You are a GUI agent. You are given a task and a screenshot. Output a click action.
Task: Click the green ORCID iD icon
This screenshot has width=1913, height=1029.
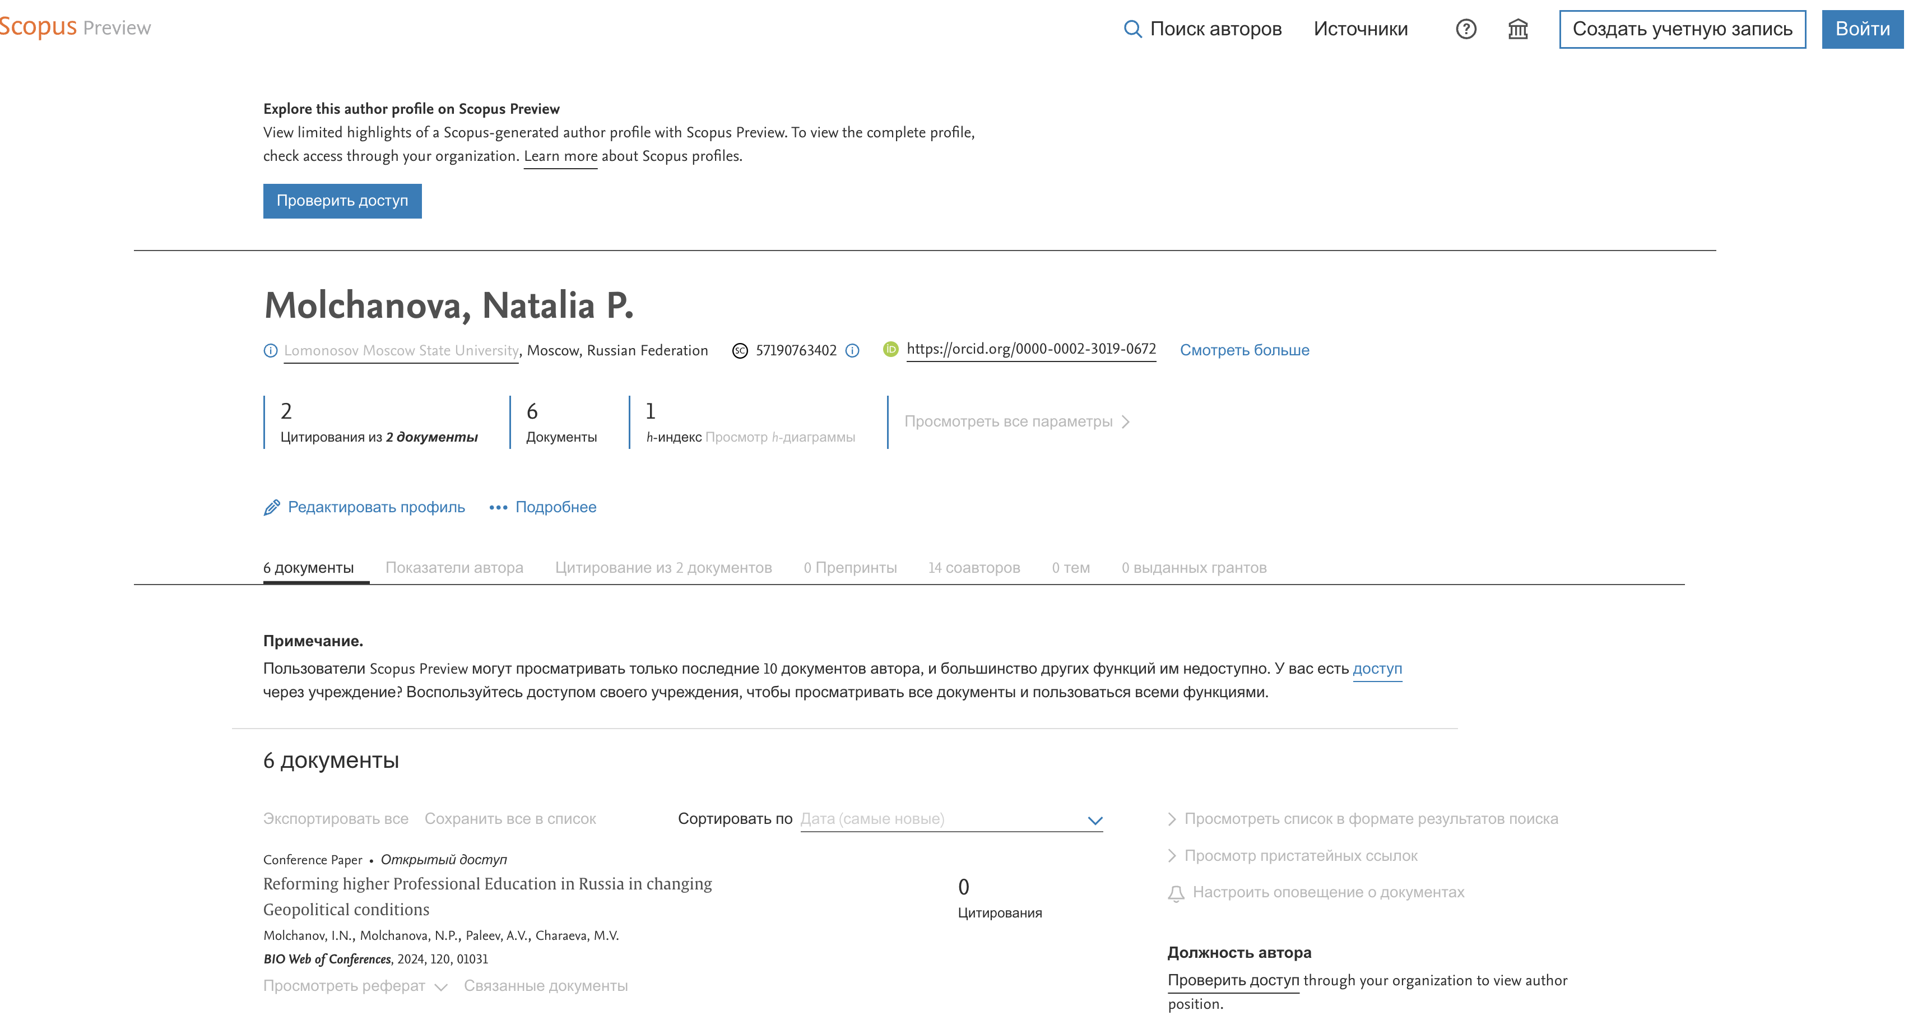(x=890, y=349)
